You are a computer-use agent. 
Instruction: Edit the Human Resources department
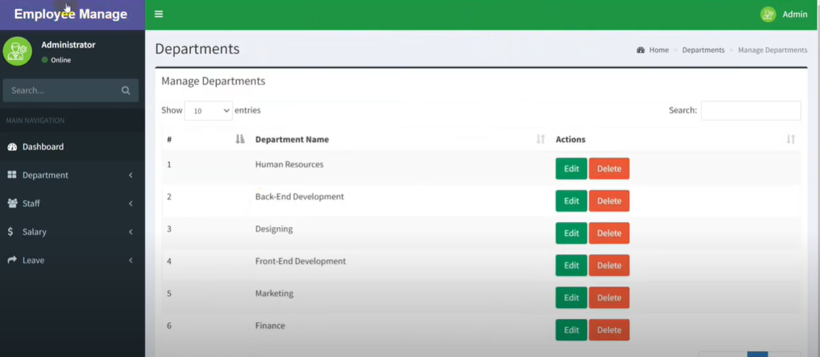[x=571, y=169]
